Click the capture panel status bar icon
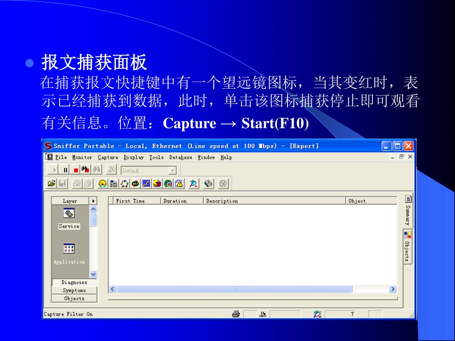The image size is (455, 341). pyautogui.click(x=317, y=314)
